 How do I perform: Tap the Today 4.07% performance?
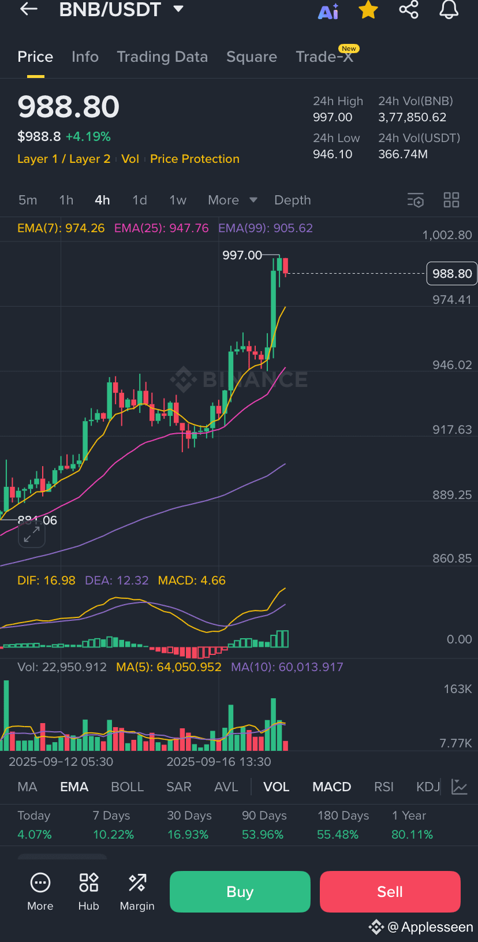point(35,825)
